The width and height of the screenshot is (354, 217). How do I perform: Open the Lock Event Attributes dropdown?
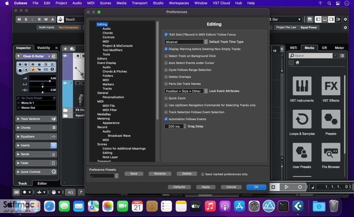(186, 91)
